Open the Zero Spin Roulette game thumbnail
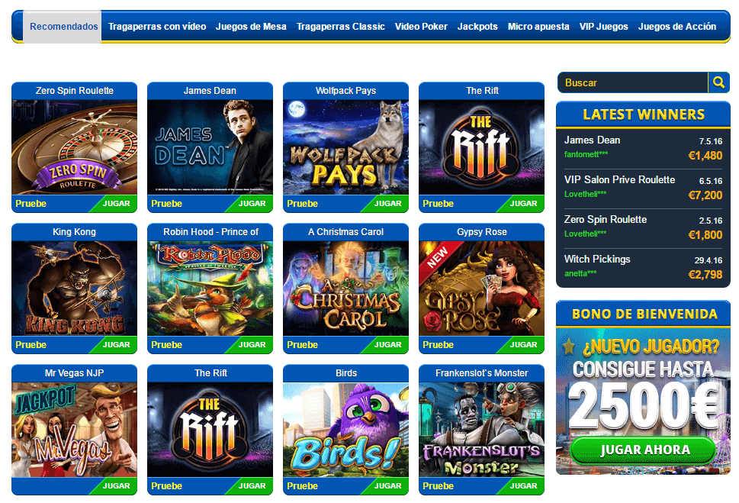 (75, 147)
